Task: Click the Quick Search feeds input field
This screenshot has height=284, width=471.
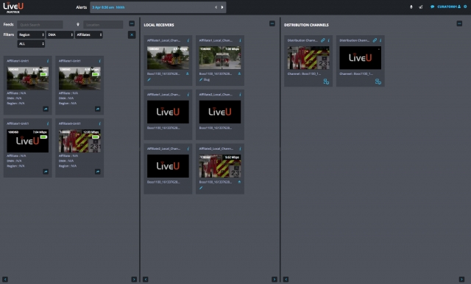Action: coord(40,24)
